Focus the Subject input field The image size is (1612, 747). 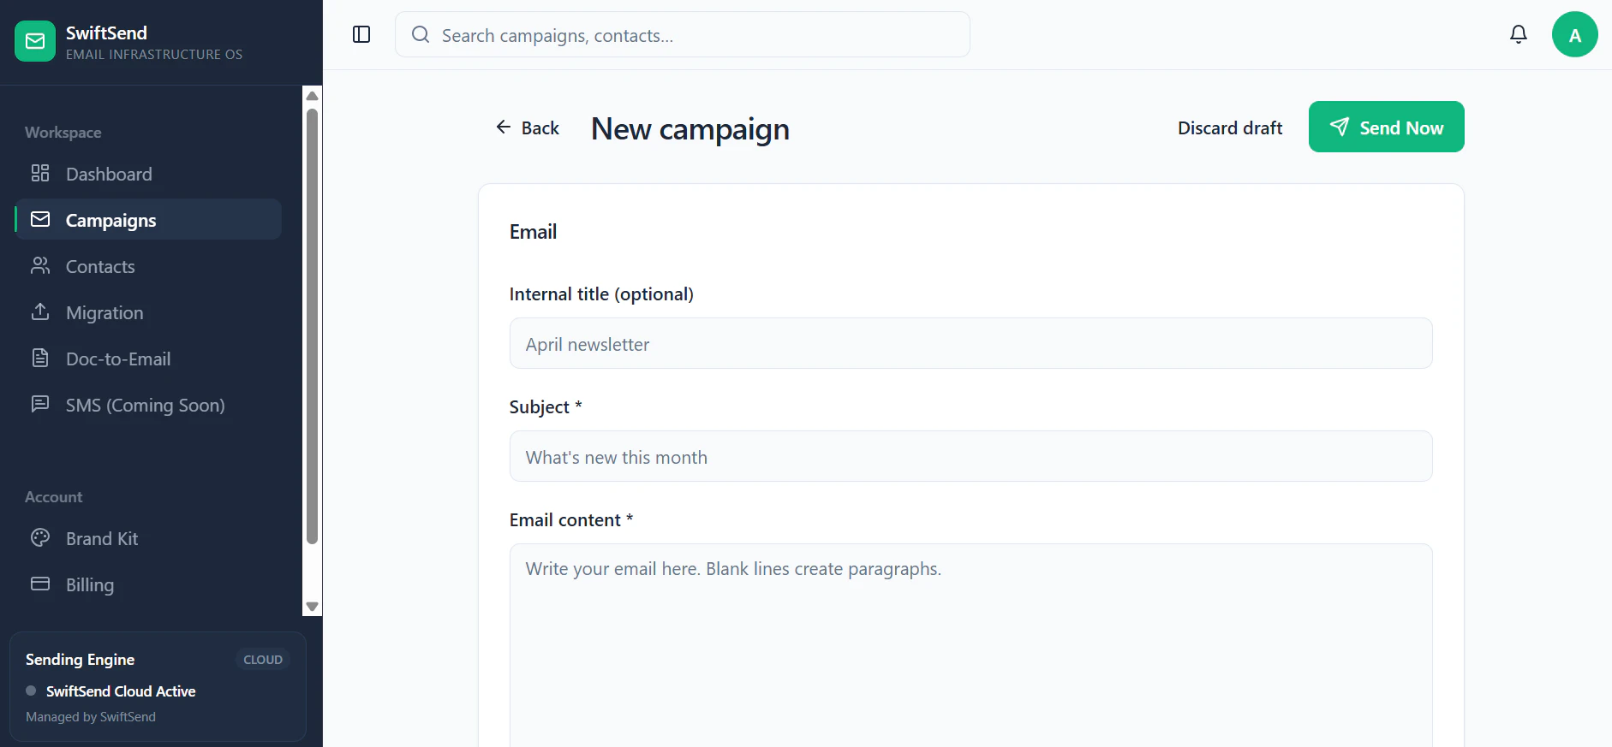(x=970, y=457)
